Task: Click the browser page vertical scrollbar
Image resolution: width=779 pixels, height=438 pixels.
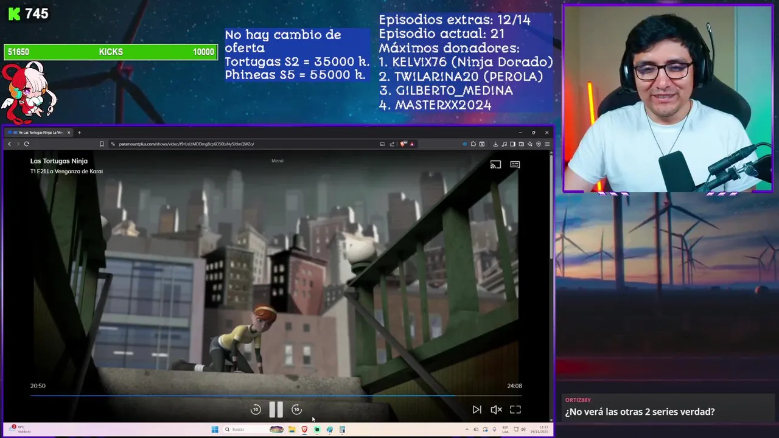Action: (x=551, y=207)
